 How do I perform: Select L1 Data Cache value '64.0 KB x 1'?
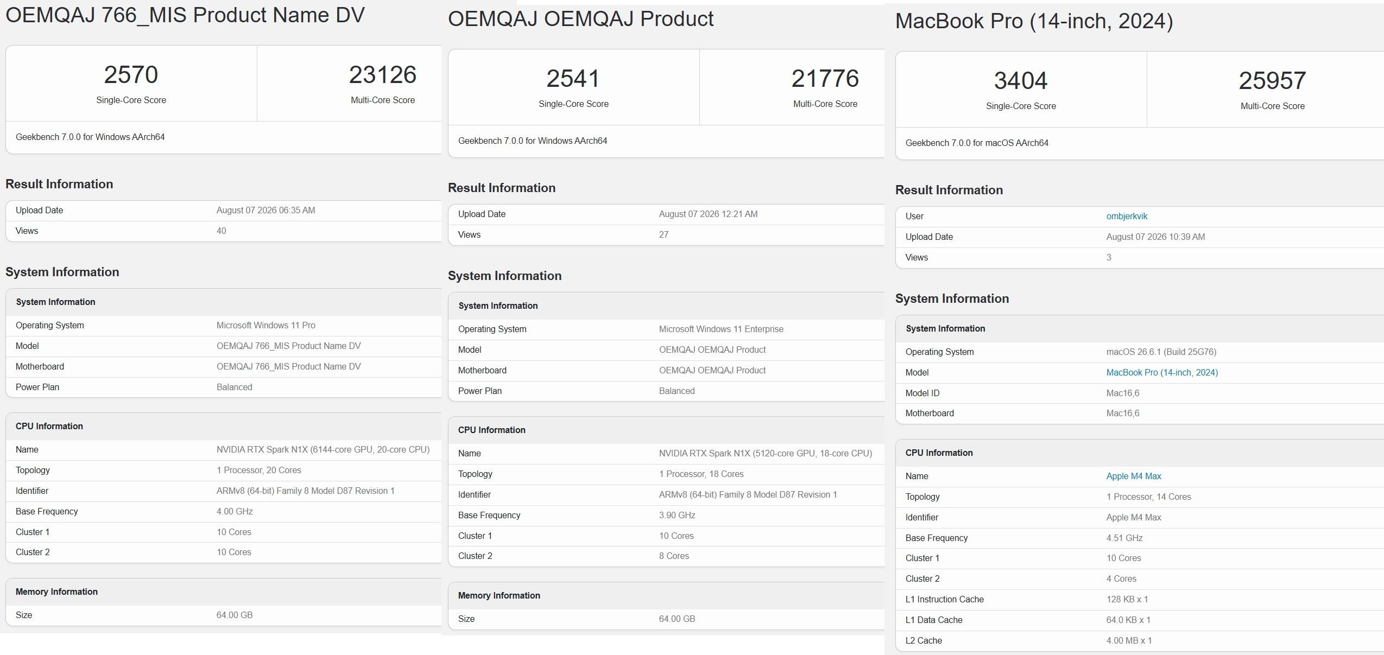pos(1128,620)
